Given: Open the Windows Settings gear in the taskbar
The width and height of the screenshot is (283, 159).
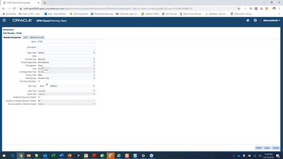Looking at the screenshot, I should tap(143, 155).
